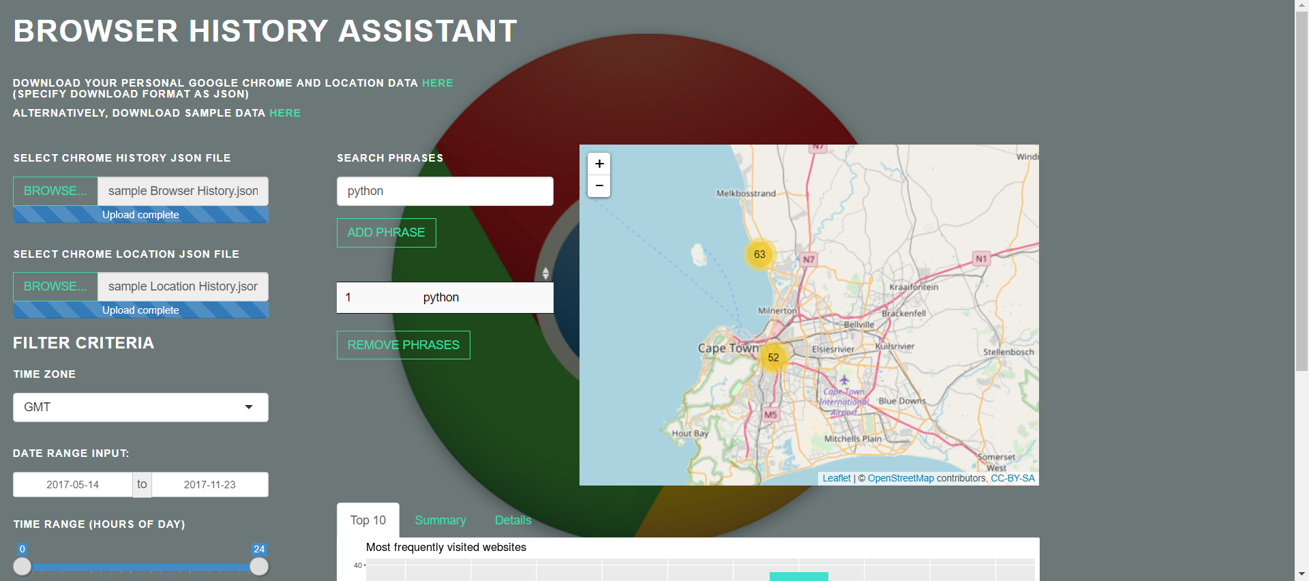Click the Stellenbosch label on map
This screenshot has height=581, width=1309.
1008,352
